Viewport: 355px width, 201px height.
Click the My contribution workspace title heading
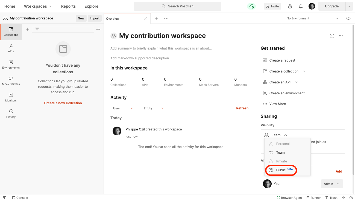(x=162, y=36)
